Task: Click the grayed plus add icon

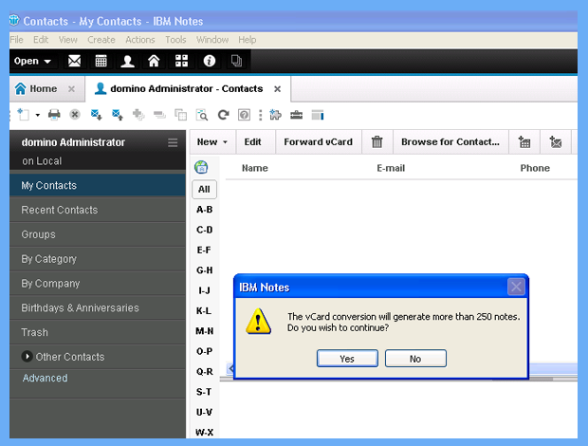Action: point(138,115)
